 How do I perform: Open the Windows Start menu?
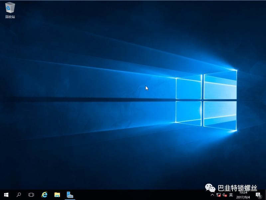pyautogui.click(x=6, y=195)
